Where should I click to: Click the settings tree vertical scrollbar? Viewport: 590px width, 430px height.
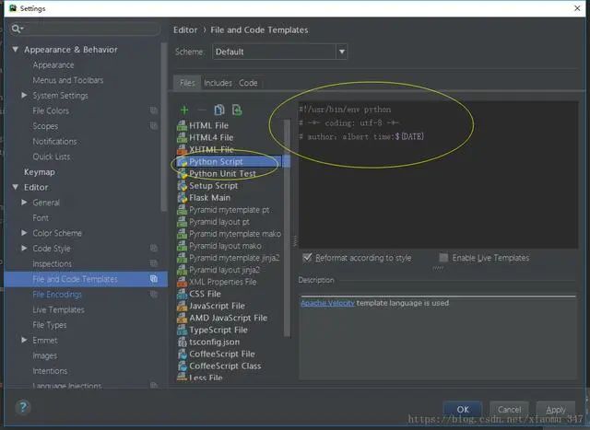click(x=164, y=128)
